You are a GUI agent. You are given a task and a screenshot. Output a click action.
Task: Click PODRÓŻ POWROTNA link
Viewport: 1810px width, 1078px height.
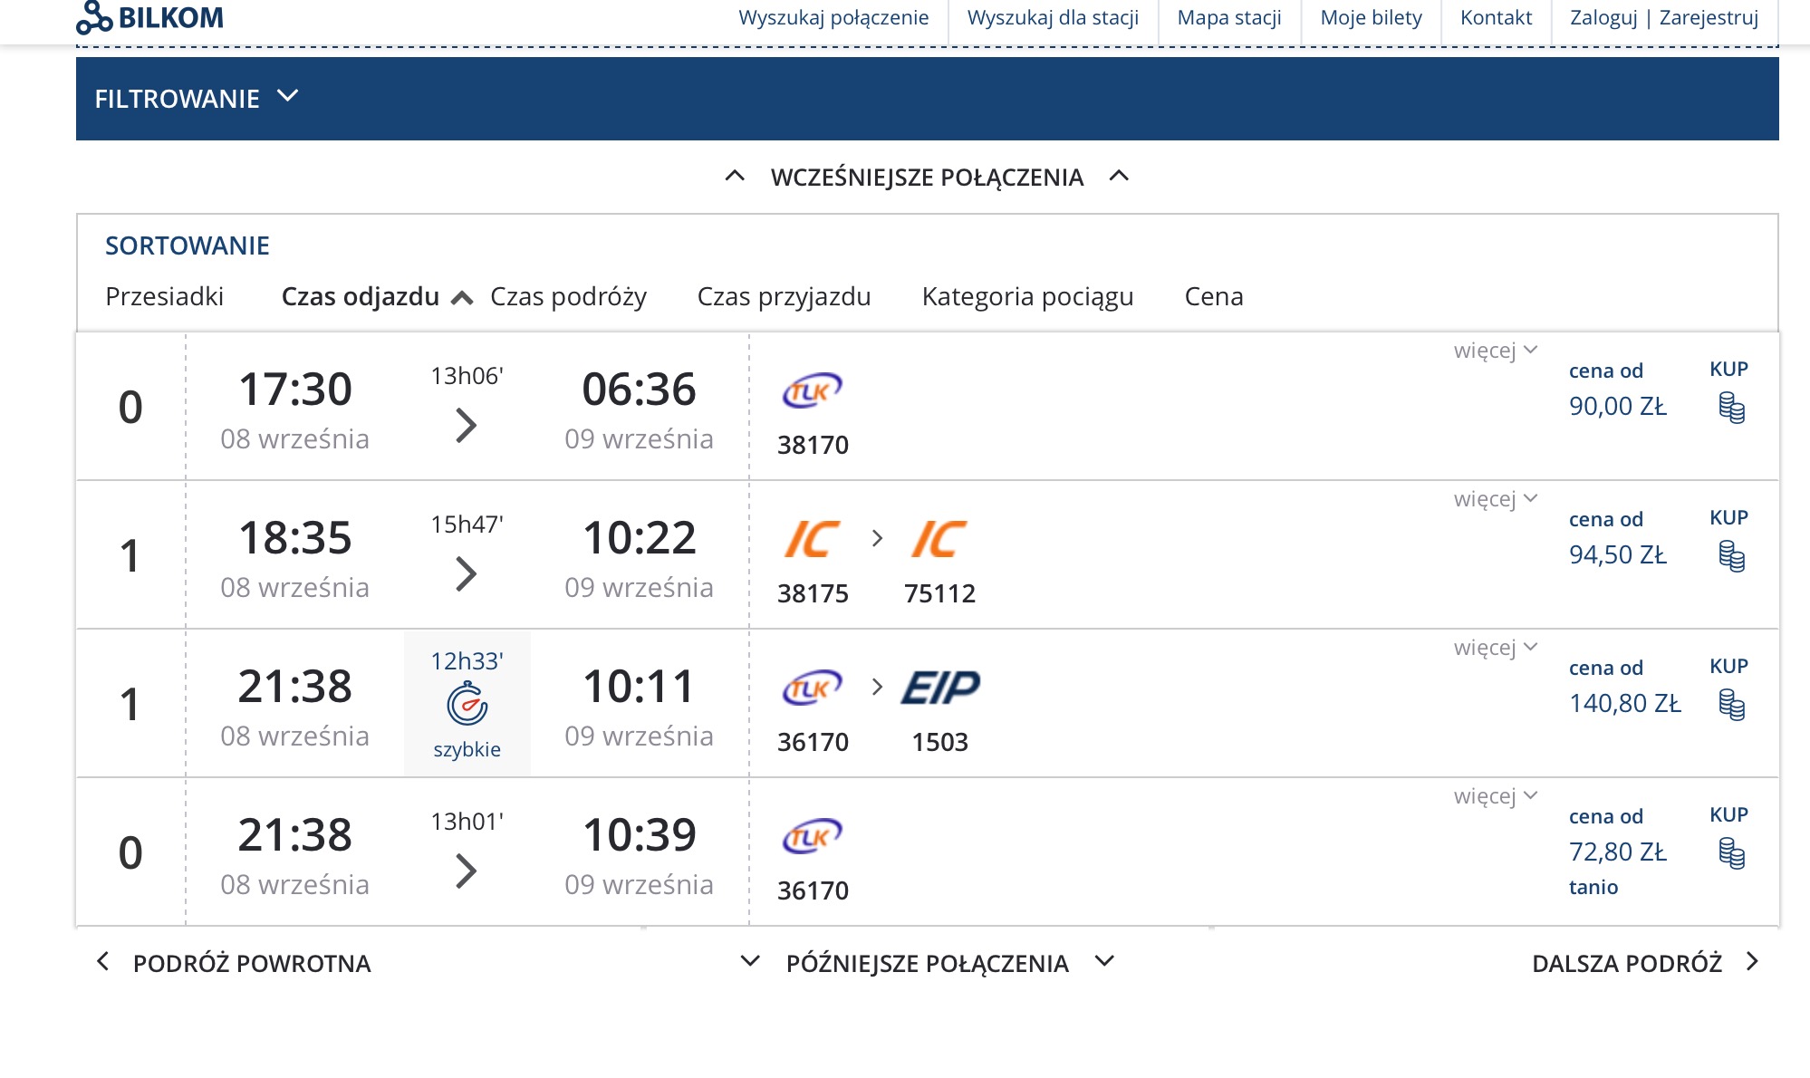[x=251, y=963]
